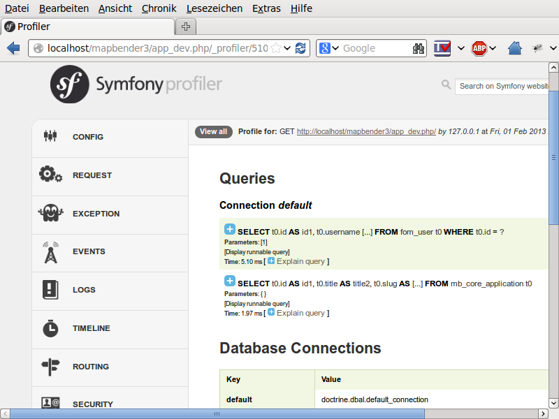Open the Timeline stopwatch icon
The width and height of the screenshot is (559, 419).
(50, 328)
